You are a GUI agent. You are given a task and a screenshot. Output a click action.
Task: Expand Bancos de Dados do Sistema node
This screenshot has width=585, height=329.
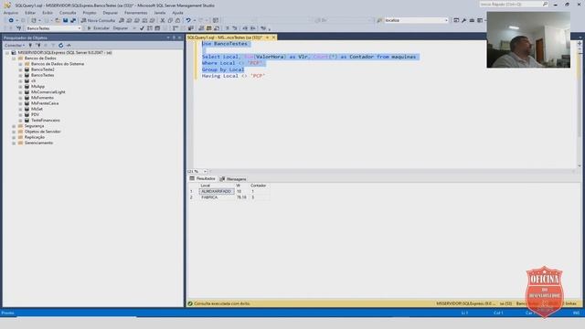20,64
